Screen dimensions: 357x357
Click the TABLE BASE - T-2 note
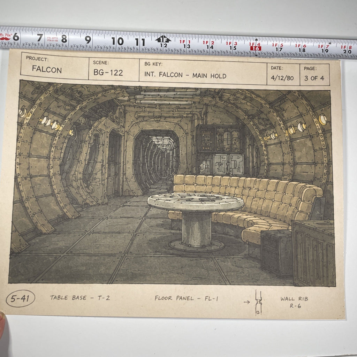click(80, 298)
